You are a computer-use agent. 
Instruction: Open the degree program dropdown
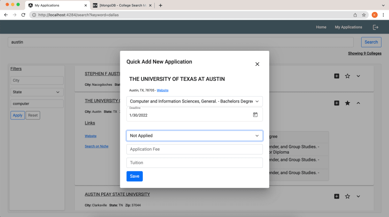click(194, 102)
